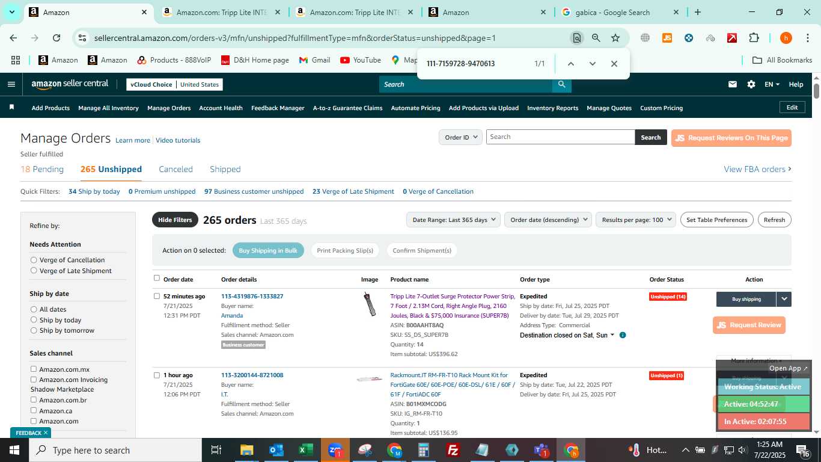The height and width of the screenshot is (462, 821).
Task: Reload the current page
Action: [56, 38]
